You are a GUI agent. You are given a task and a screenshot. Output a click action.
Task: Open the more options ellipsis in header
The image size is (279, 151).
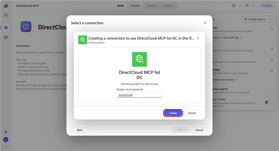253,6
